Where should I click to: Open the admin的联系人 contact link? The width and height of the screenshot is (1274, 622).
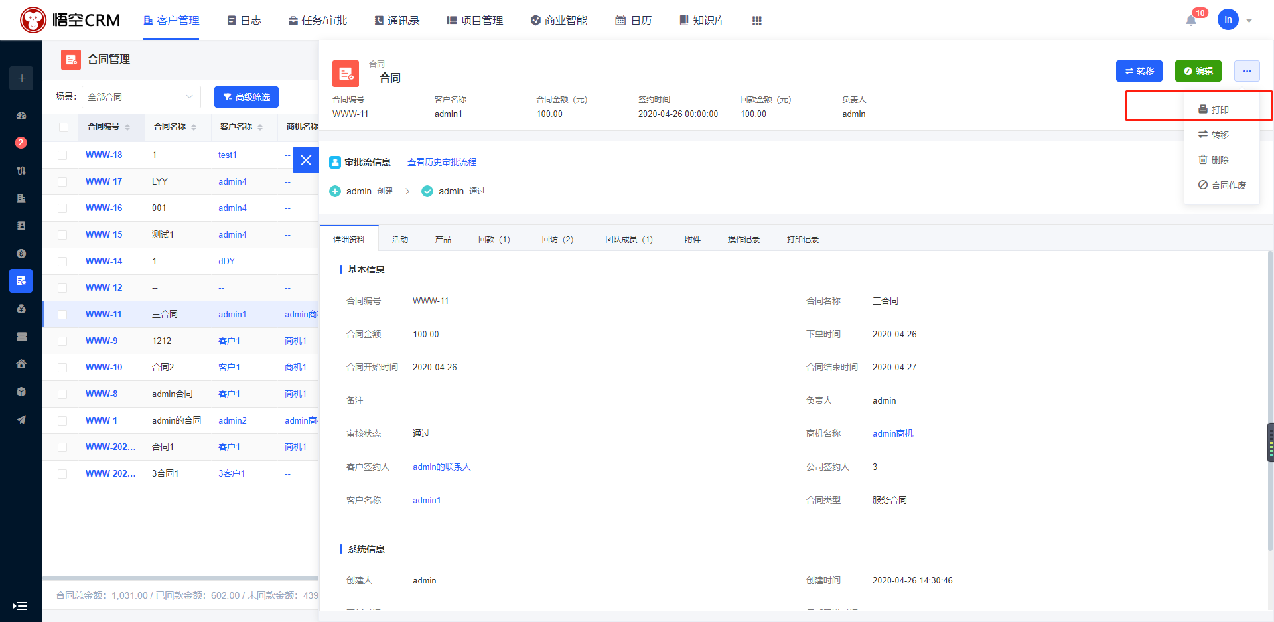coord(441,467)
